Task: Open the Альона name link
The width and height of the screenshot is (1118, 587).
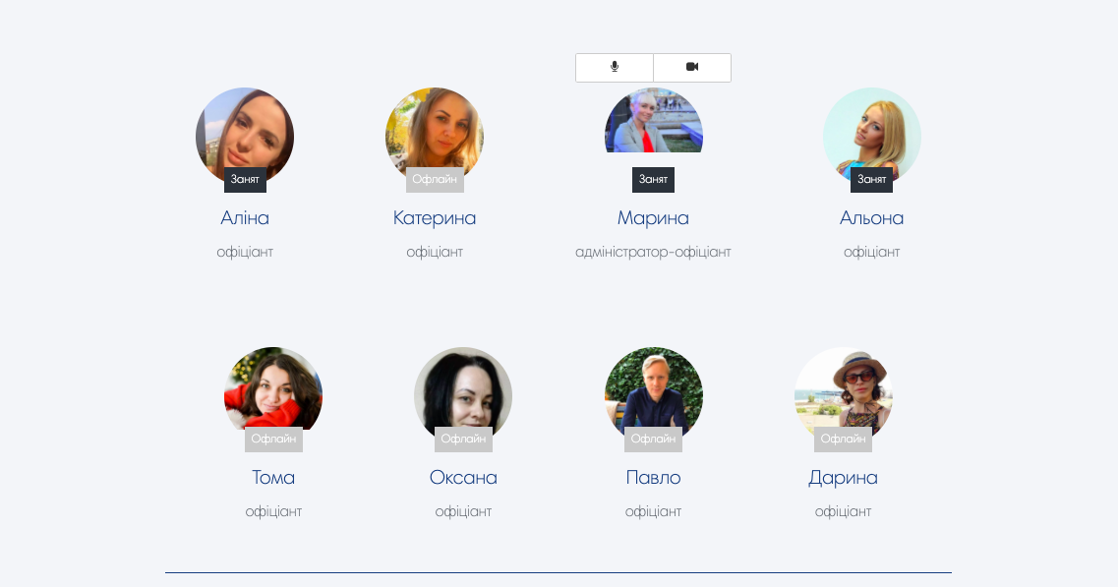Action: [x=871, y=217]
